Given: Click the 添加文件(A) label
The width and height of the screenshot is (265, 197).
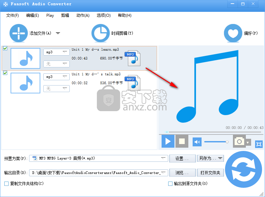Looking at the screenshot, I should click(40, 33).
